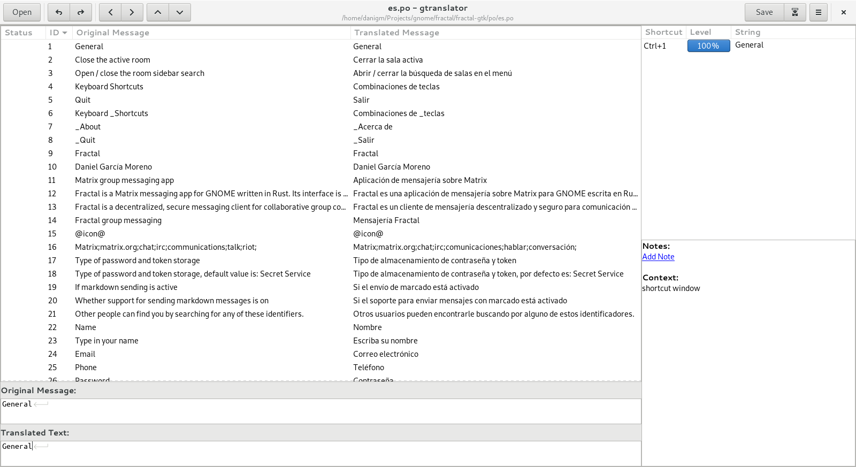Click translation 'Teléfono'
Viewport: 856px width, 467px height.
pos(369,368)
